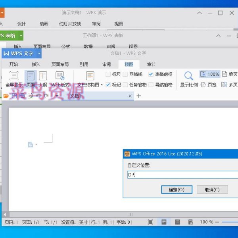Screen dimensions: 238x238
Task: Select outline view icon in status bar
Action: point(177,222)
